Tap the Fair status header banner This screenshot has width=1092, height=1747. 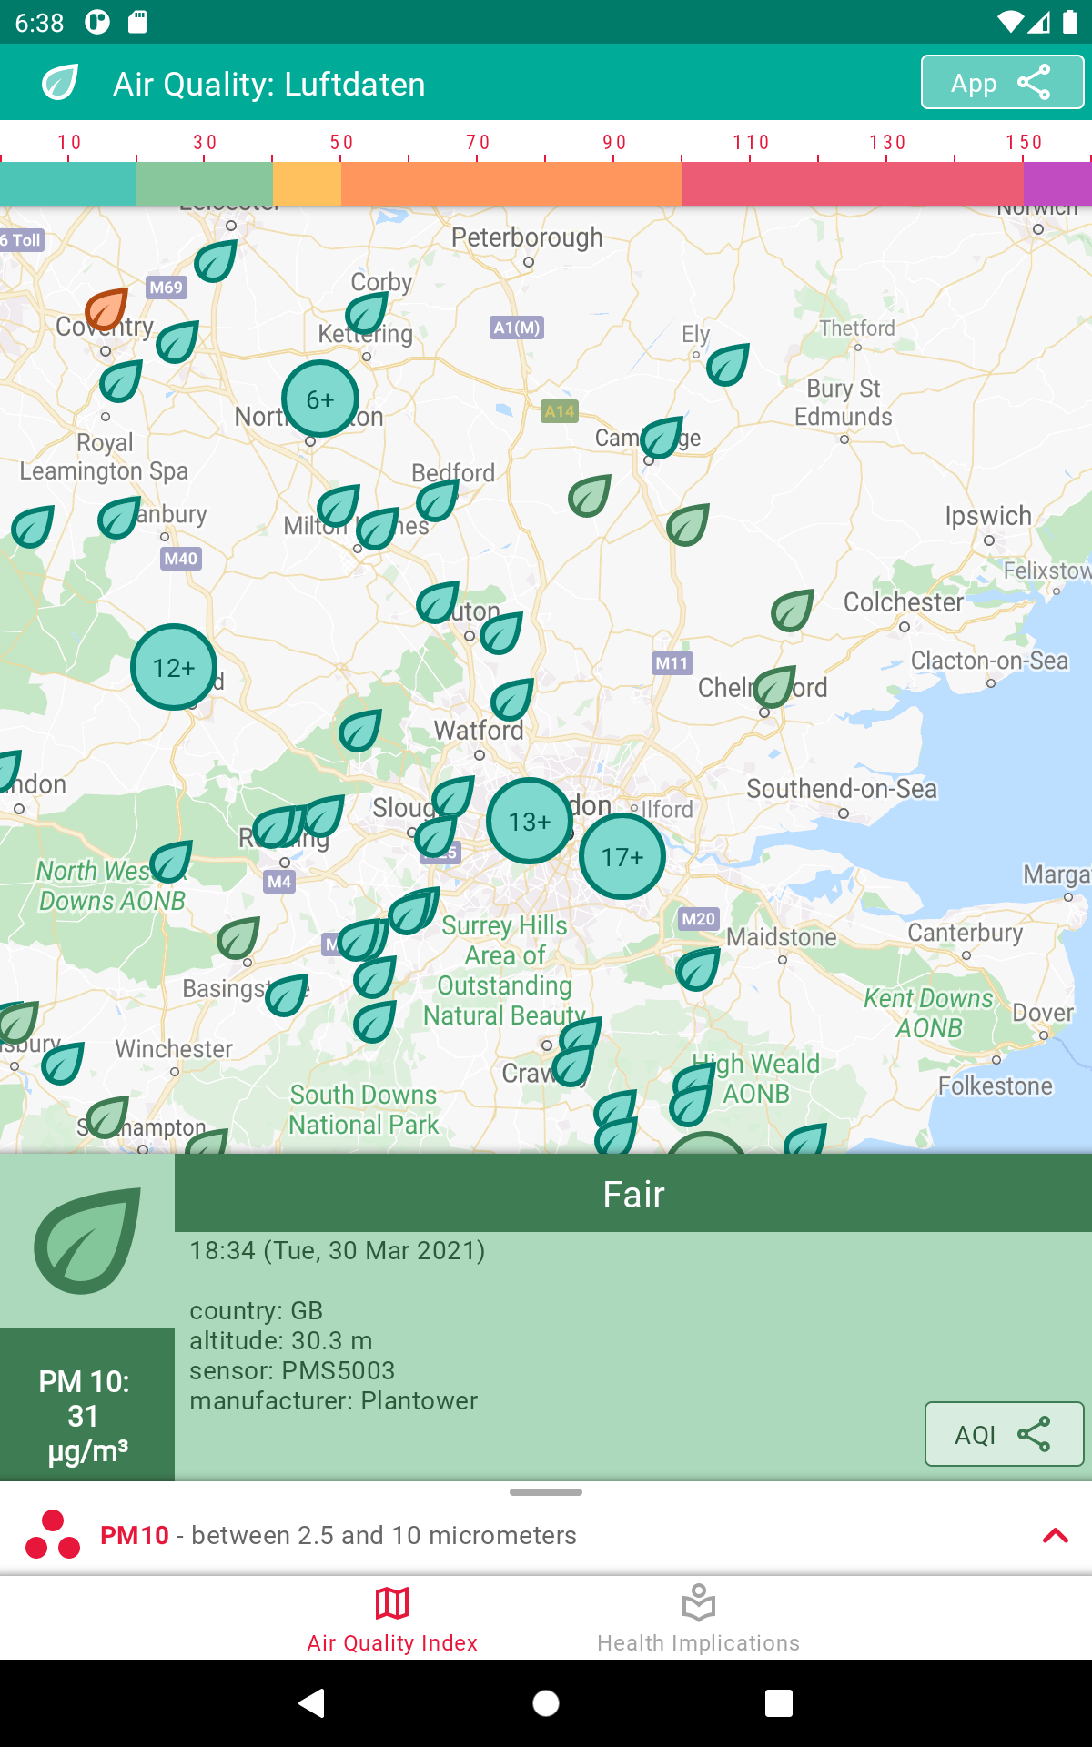pos(633,1194)
